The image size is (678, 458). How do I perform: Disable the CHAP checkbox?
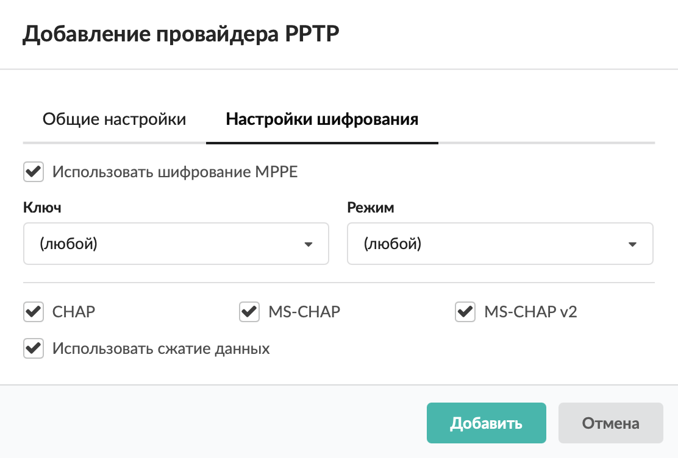[x=34, y=312]
